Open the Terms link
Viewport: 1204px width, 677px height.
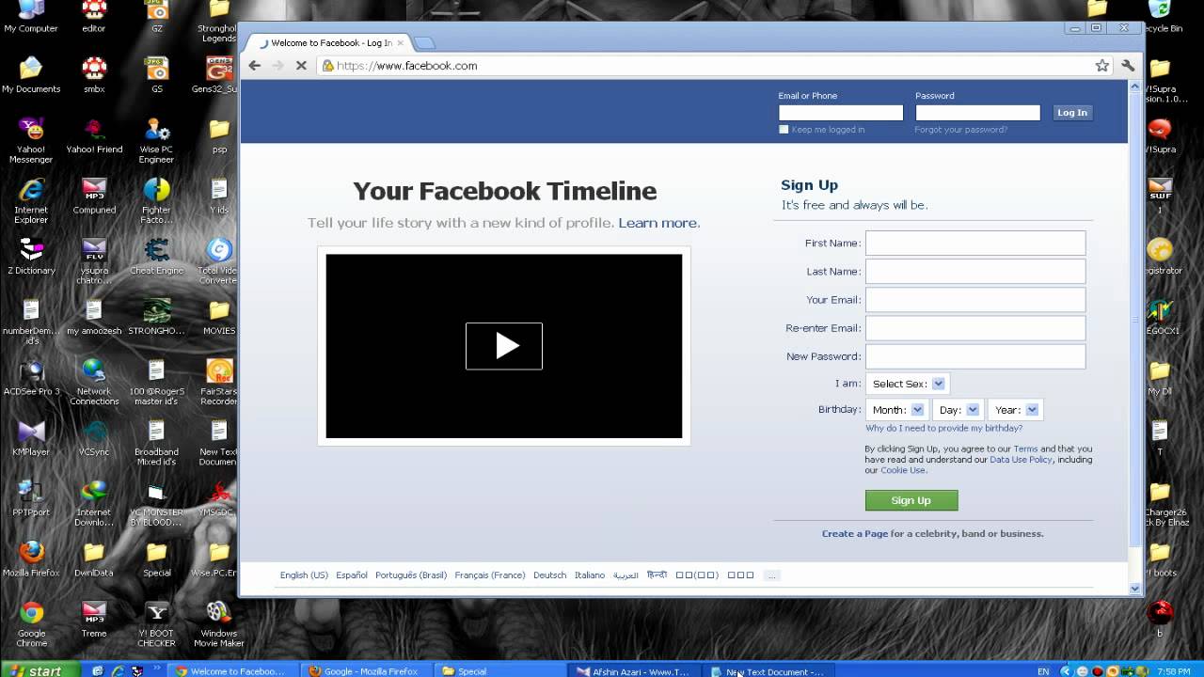[1025, 449]
